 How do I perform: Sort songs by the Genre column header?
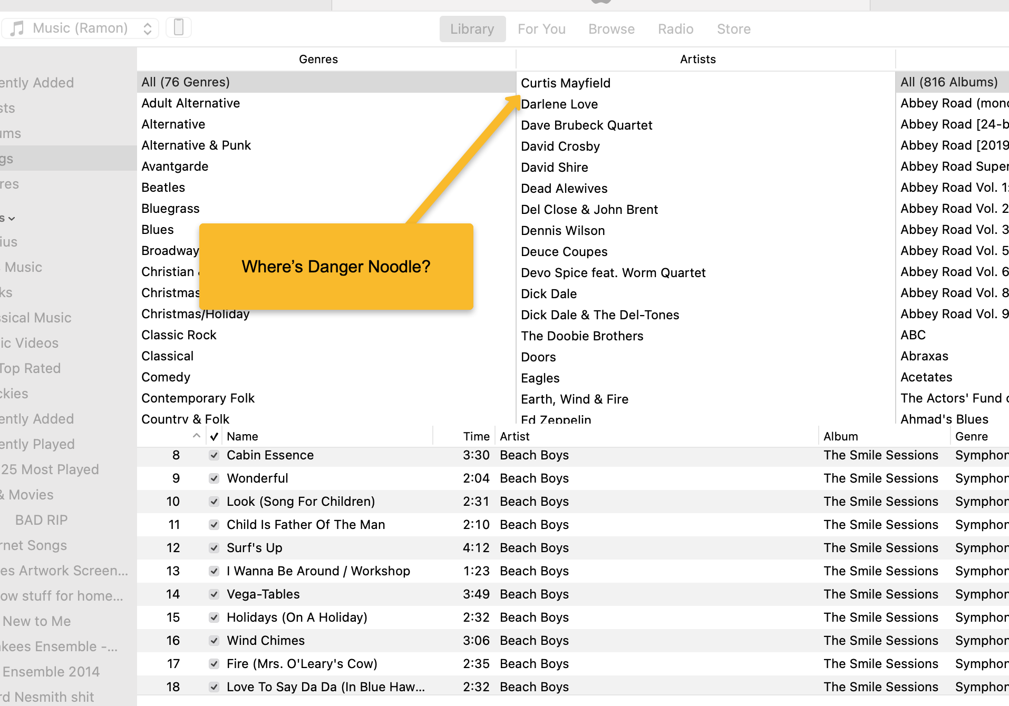pos(980,436)
